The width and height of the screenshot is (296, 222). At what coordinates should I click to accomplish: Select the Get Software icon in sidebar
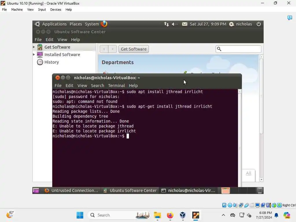40,47
